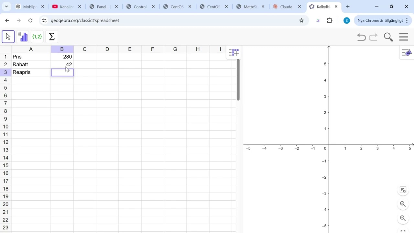Go back in browser history

point(7,20)
